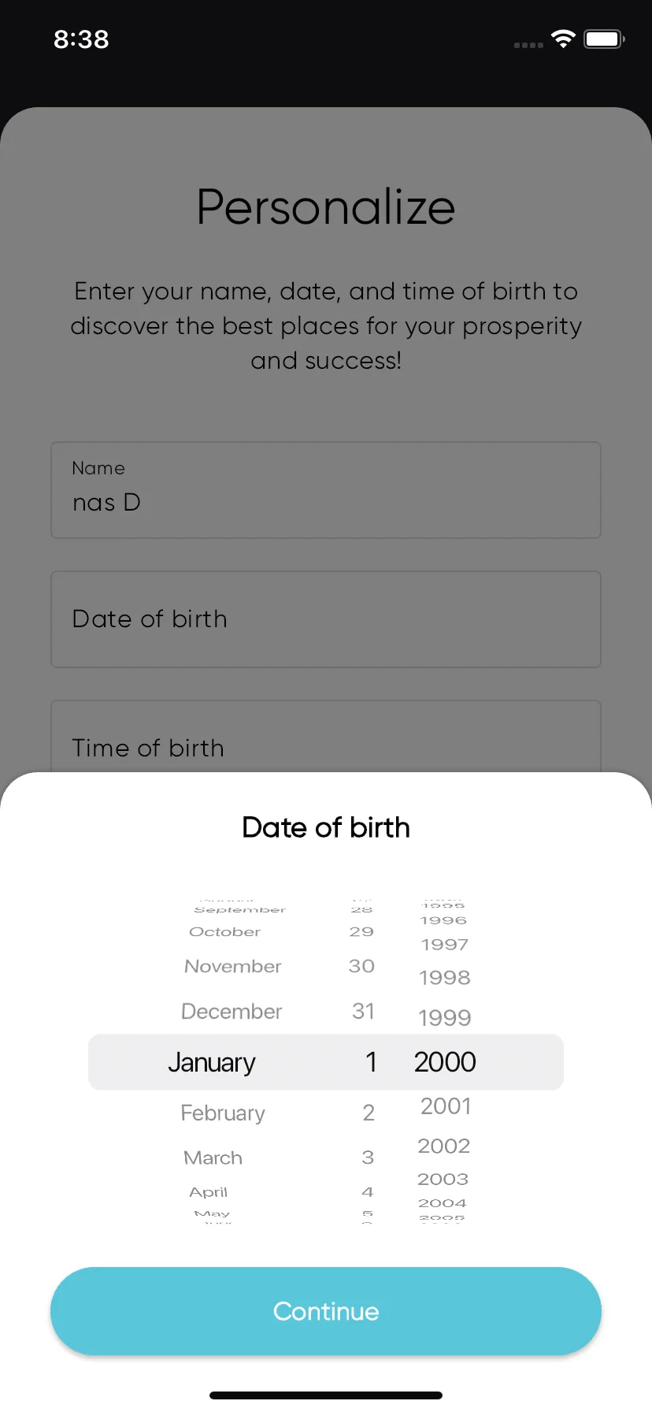Select December in the month wheel

point(232,1011)
